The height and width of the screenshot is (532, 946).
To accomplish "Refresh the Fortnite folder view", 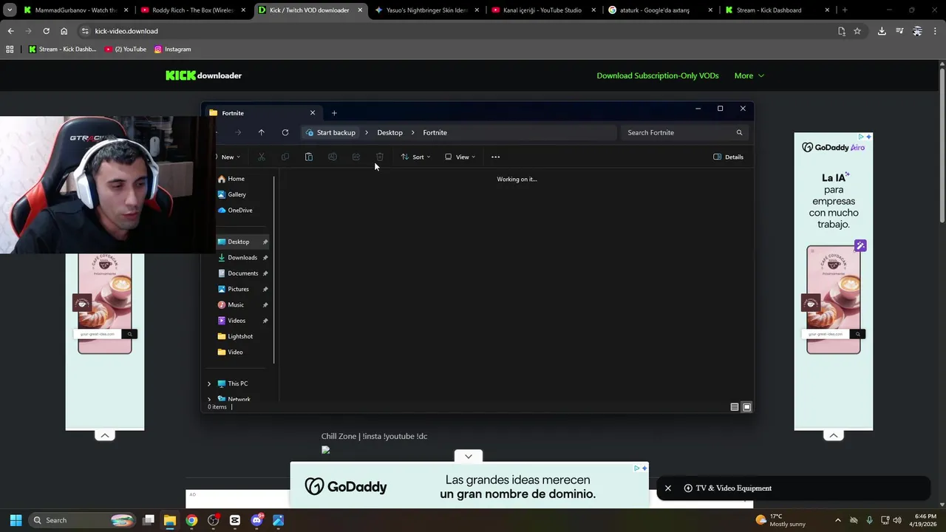I will 285,132.
